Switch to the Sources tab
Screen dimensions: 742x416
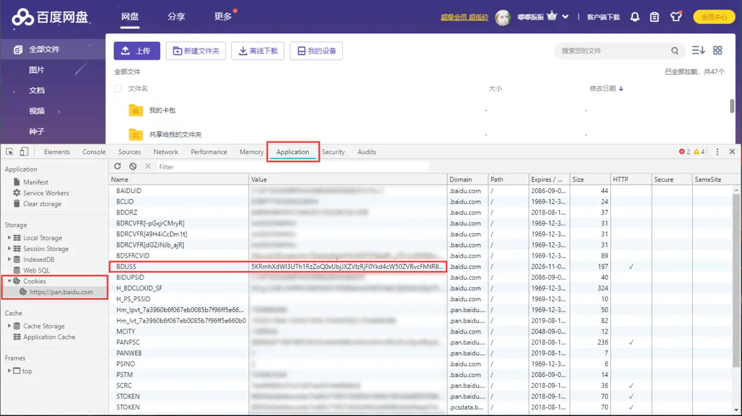coord(129,152)
